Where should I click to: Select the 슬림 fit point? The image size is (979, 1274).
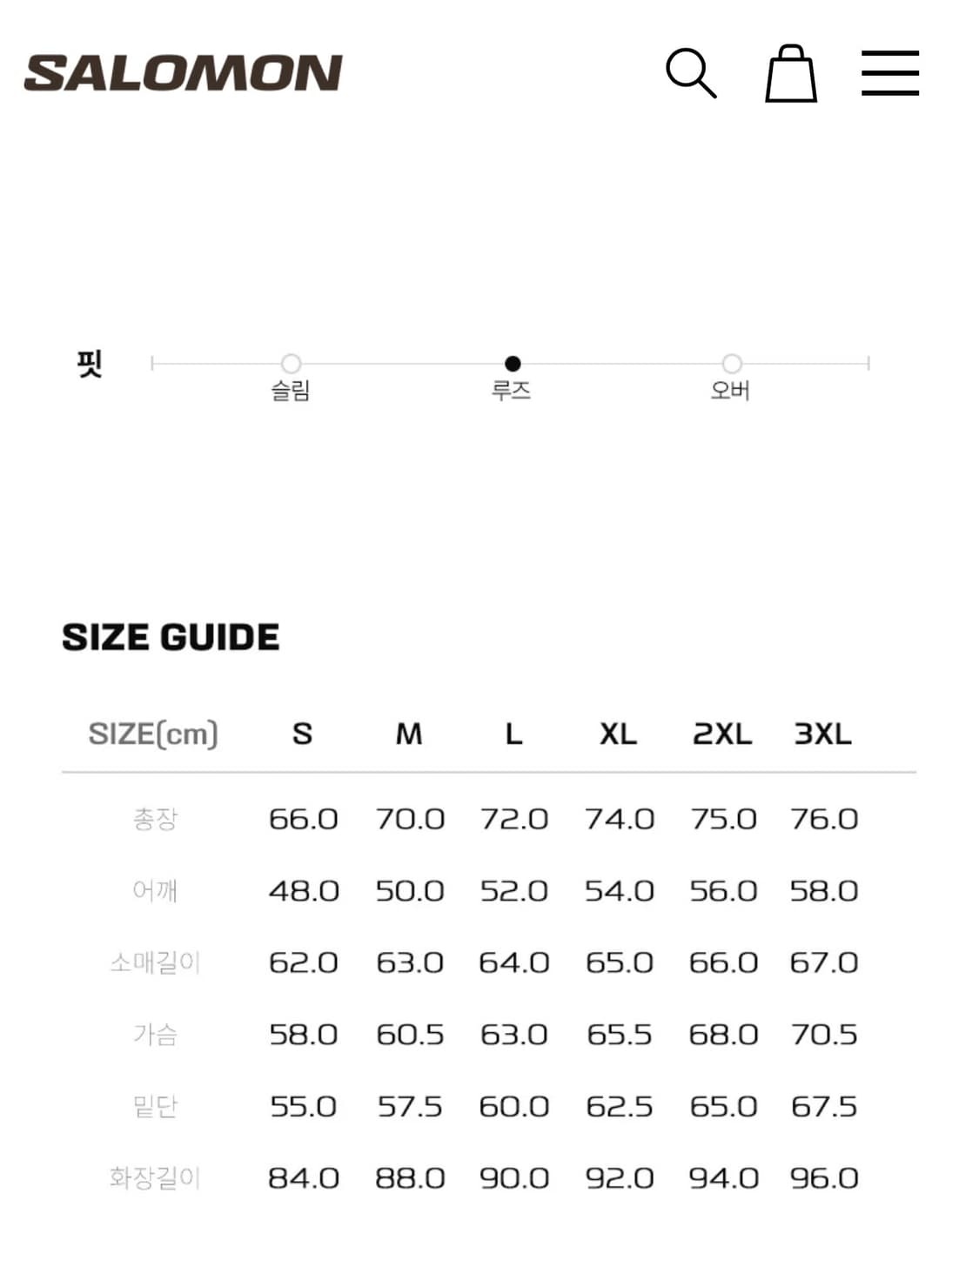(x=291, y=364)
